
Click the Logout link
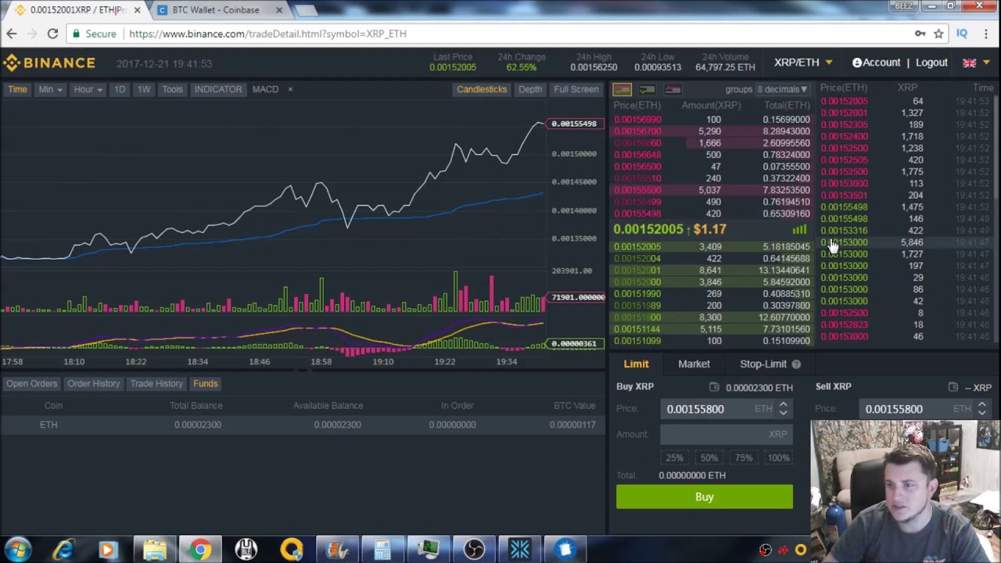click(x=931, y=63)
